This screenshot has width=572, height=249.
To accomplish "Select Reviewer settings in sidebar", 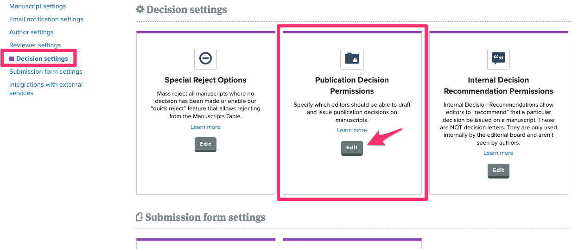I will click(35, 45).
